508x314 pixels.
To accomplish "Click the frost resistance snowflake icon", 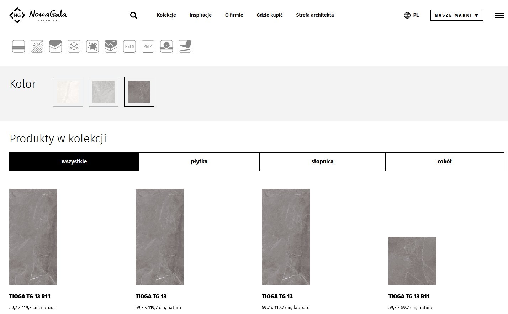I will (74, 46).
